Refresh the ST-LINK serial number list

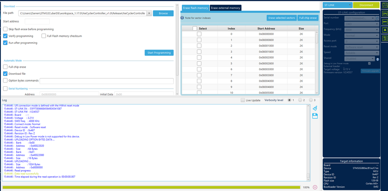tap(377, 18)
